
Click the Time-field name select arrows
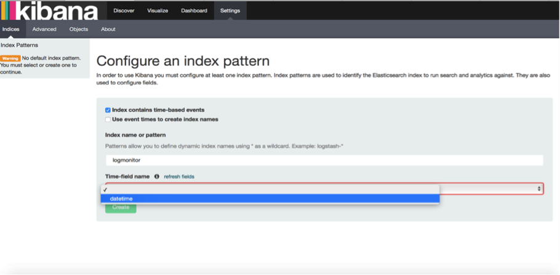pyautogui.click(x=539, y=189)
